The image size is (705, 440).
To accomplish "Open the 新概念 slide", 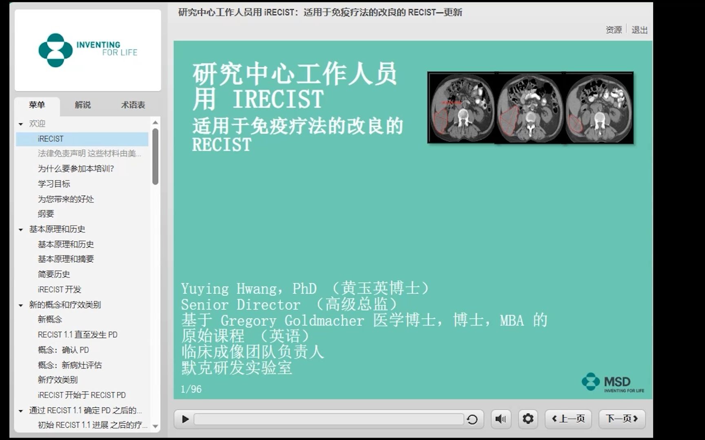I will [50, 319].
